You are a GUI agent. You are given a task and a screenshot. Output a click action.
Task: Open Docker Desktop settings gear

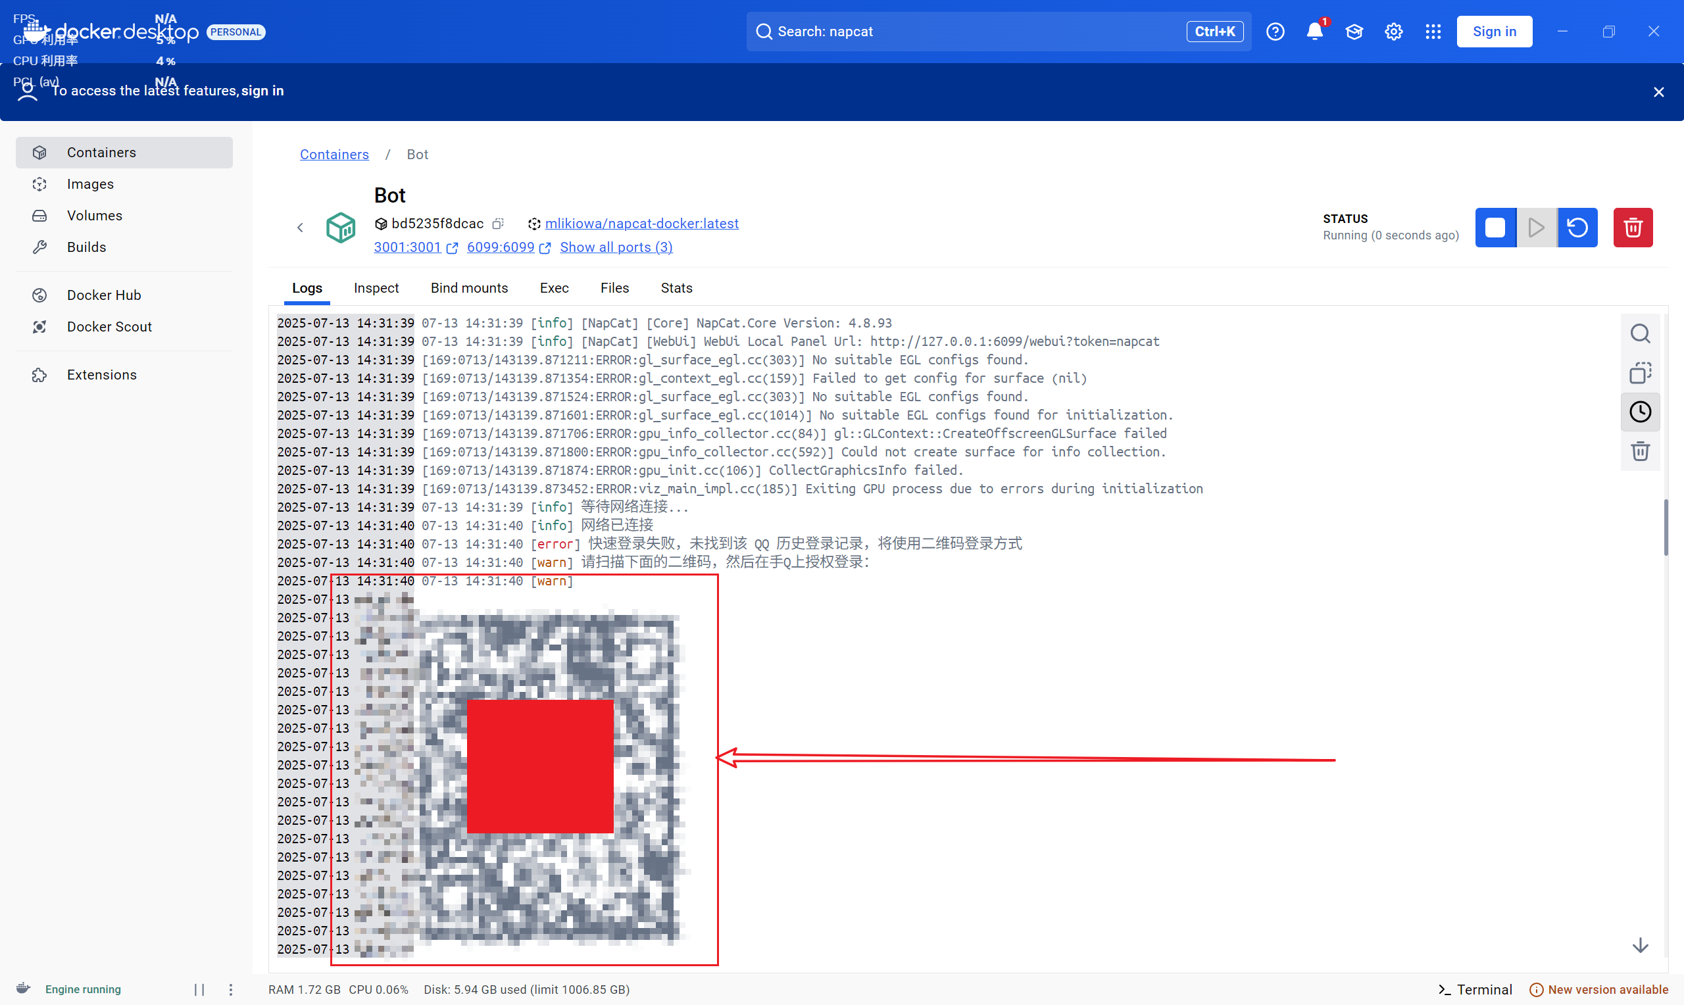click(x=1393, y=31)
